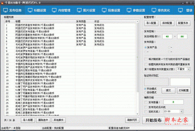Click the 保存配置 button

pos(167,23)
